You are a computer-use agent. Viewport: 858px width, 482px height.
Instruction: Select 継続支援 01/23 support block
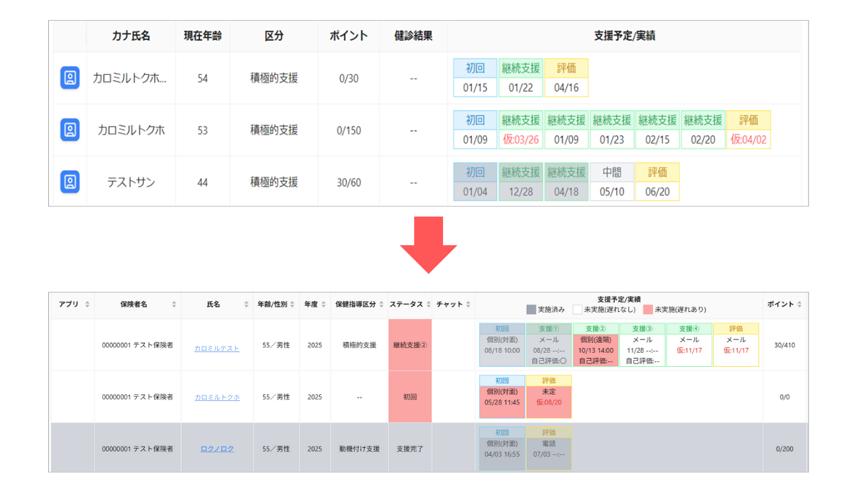[612, 130]
